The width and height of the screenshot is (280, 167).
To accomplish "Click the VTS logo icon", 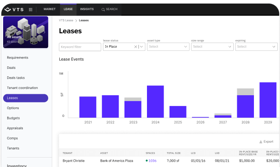I will pos(8,9).
